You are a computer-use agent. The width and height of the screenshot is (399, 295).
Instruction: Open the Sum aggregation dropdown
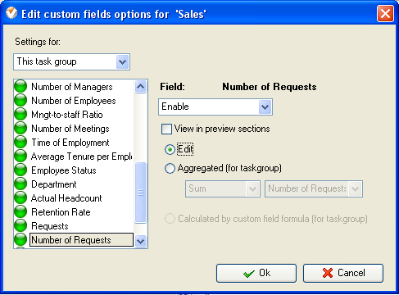click(223, 188)
